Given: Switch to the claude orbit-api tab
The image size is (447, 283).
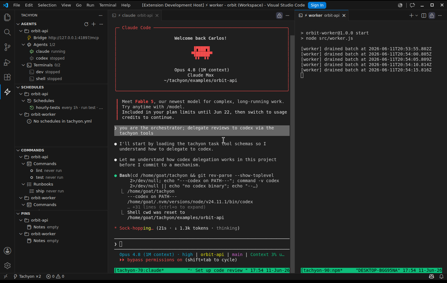Looking at the screenshot, I should [135, 16].
